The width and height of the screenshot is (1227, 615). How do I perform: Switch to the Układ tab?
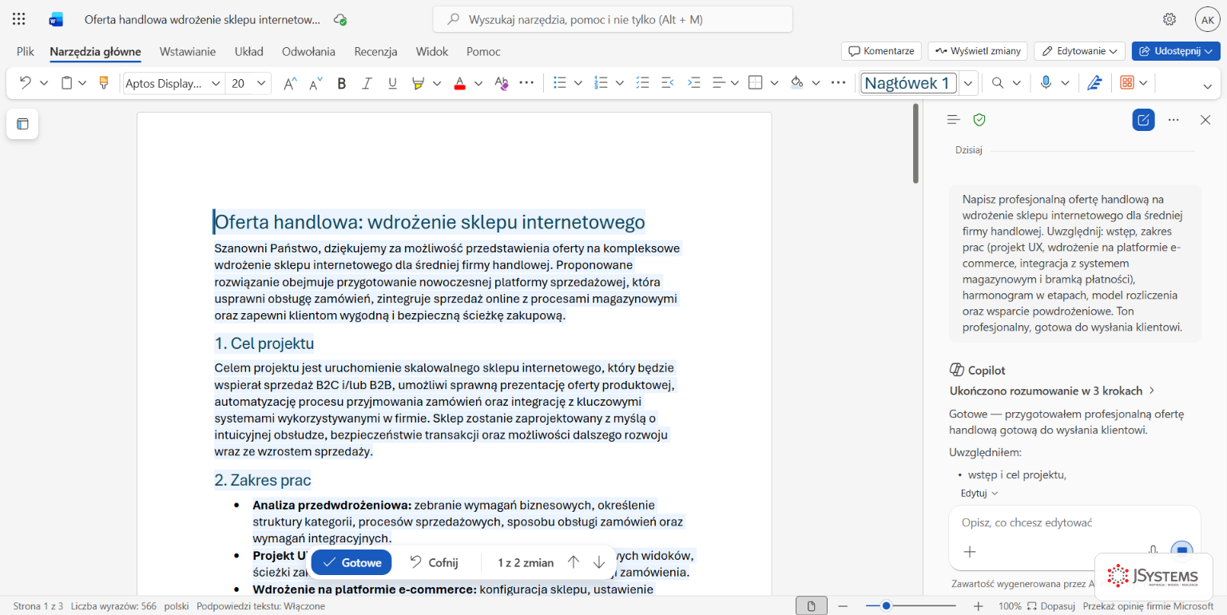tap(249, 51)
